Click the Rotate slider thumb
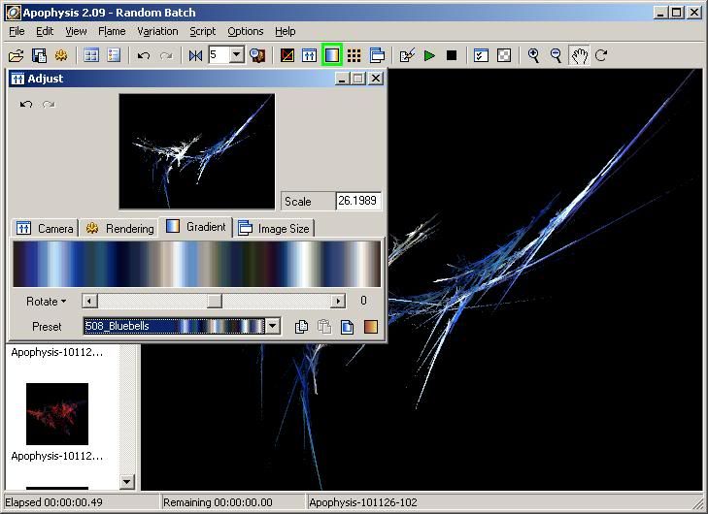708x514 pixels. pos(214,302)
